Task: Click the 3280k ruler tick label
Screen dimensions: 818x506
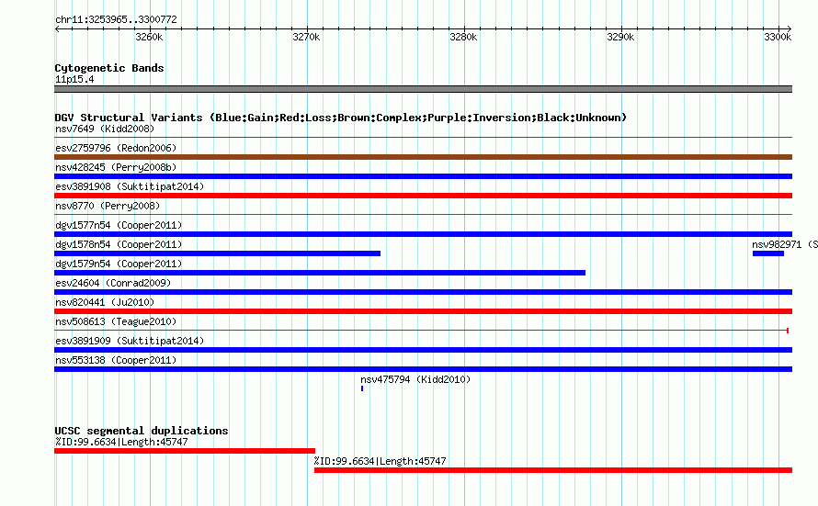Action: tap(463, 37)
